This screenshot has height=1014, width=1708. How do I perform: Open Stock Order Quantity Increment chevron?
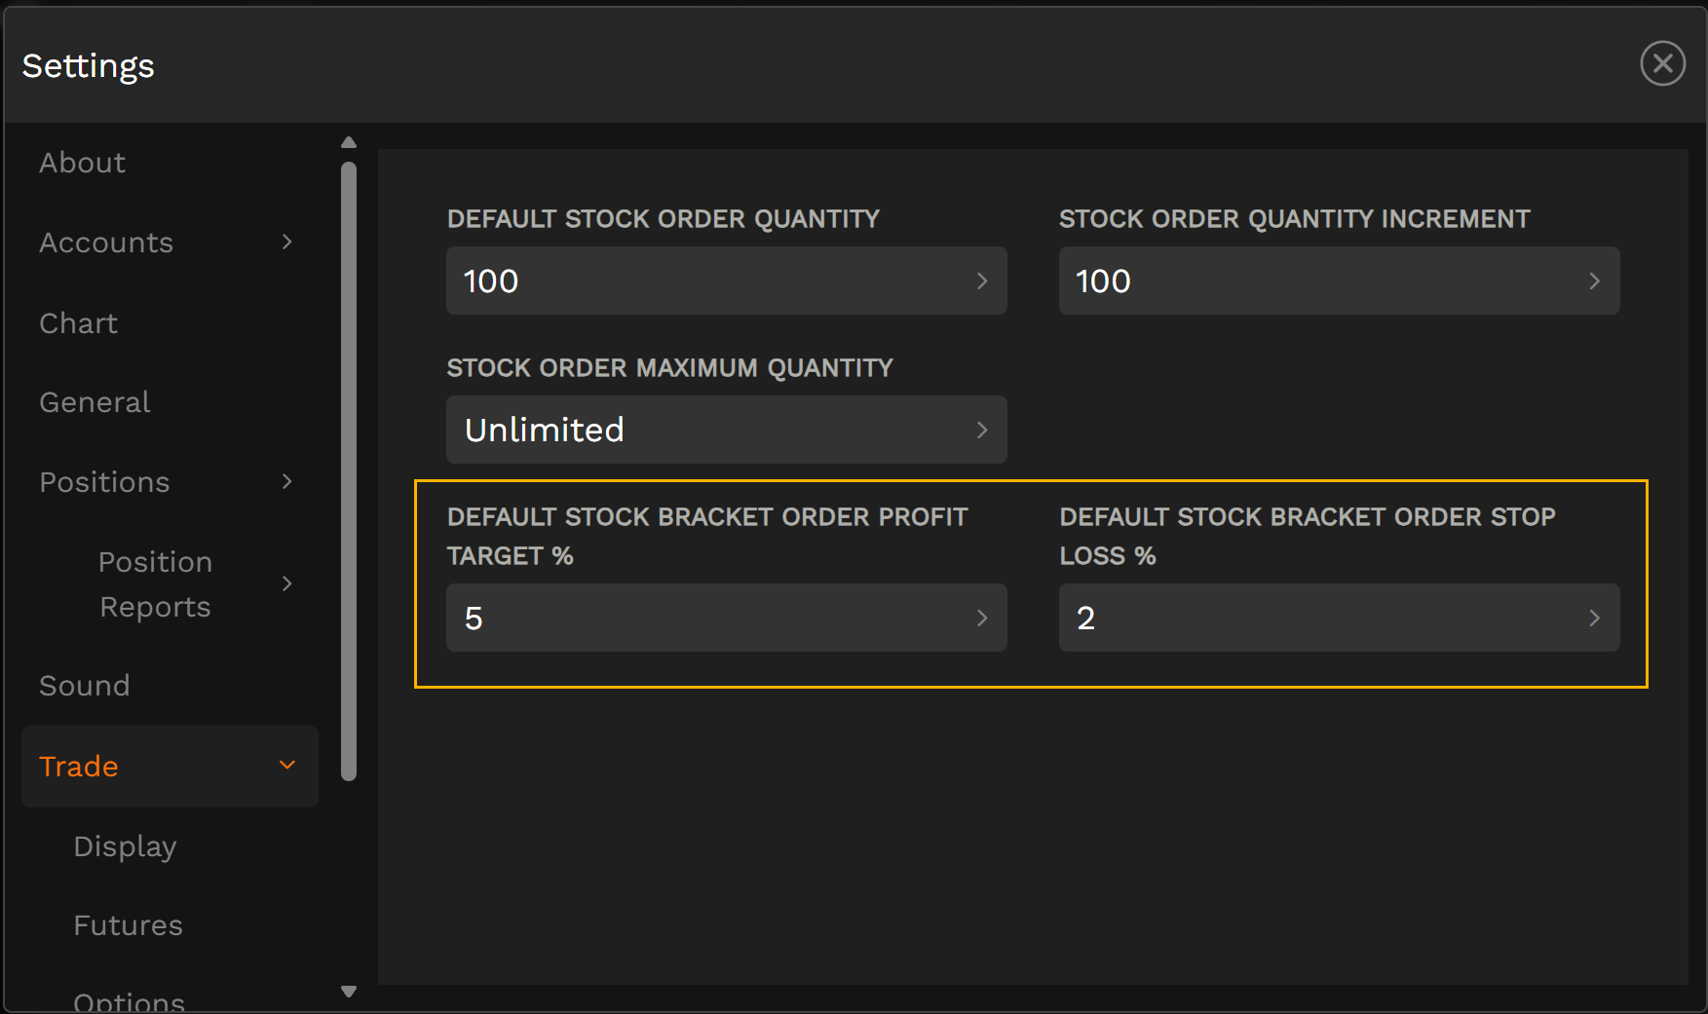1594,281
